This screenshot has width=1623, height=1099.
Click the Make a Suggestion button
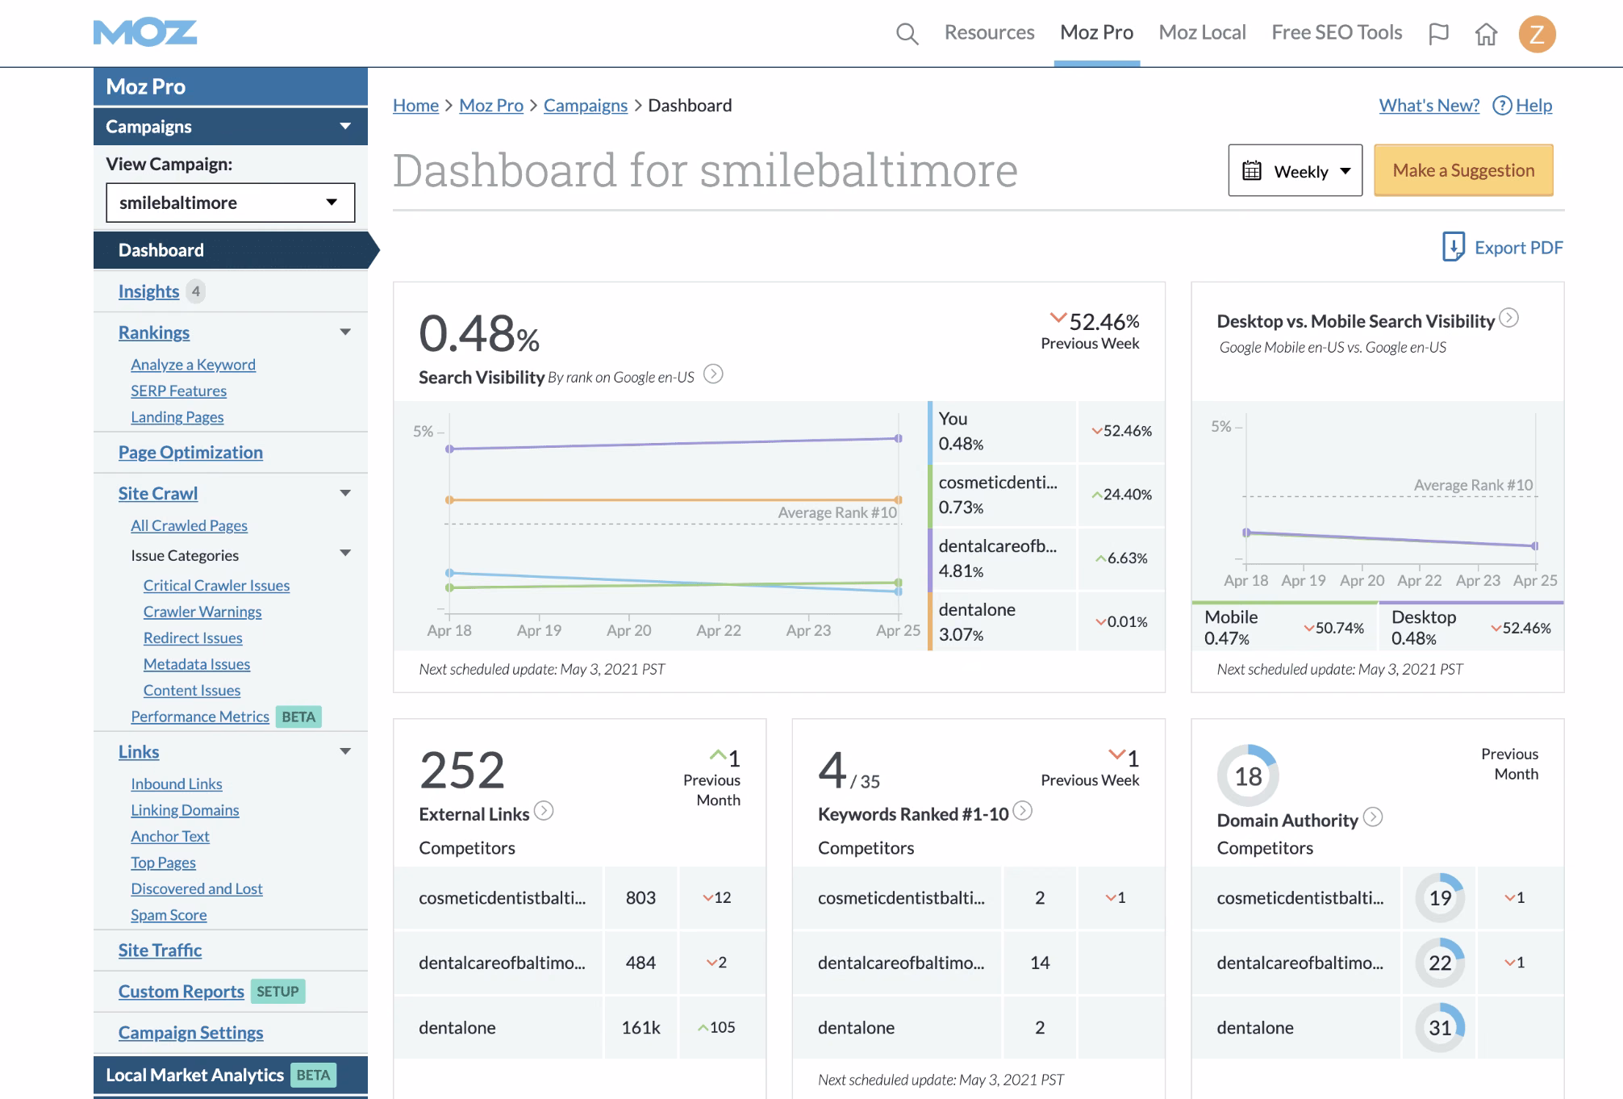coord(1463,170)
